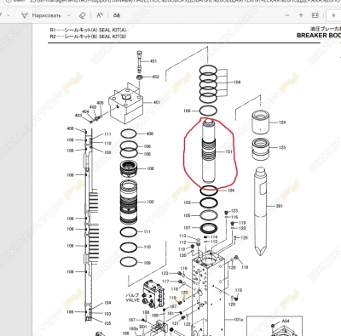Click the page number field showing 9
Viewport: 341px width, 336px height.
click(x=333, y=15)
